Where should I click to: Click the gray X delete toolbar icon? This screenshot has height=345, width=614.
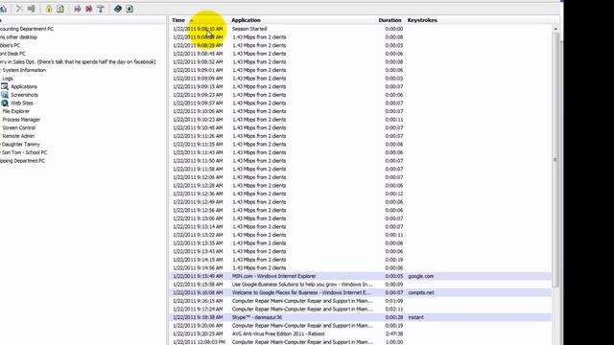[19, 9]
